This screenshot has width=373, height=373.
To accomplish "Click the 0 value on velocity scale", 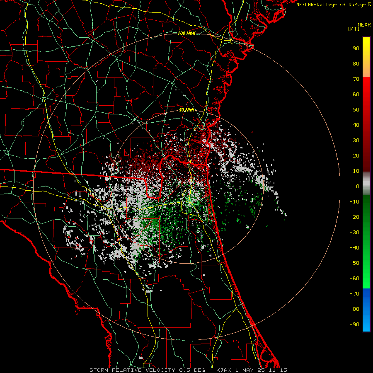I will [358, 186].
